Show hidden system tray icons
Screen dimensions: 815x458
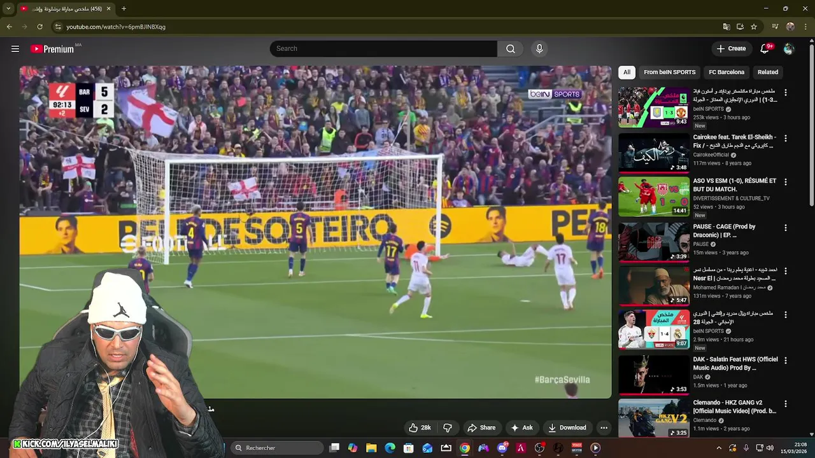pos(719,448)
